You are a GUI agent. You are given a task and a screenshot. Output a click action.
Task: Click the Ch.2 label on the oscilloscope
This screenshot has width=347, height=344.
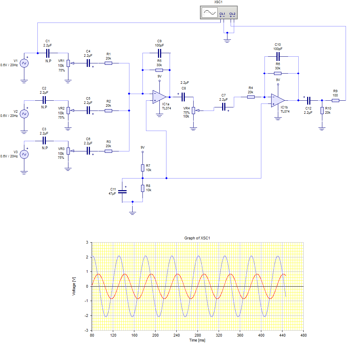point(232,14)
